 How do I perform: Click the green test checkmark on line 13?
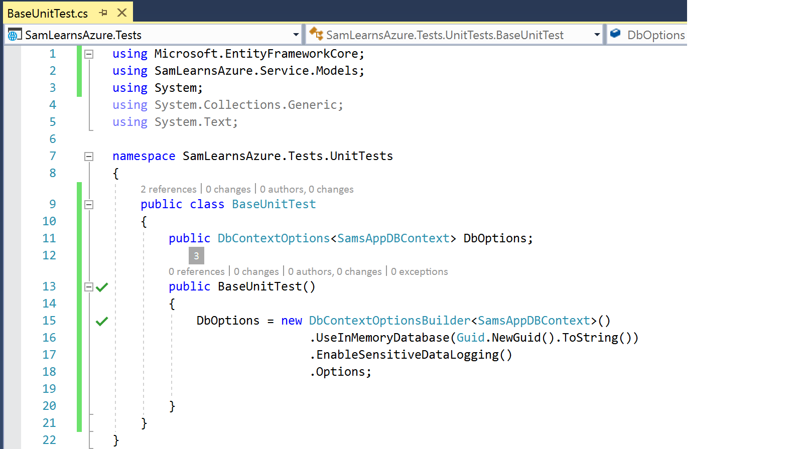click(x=102, y=287)
